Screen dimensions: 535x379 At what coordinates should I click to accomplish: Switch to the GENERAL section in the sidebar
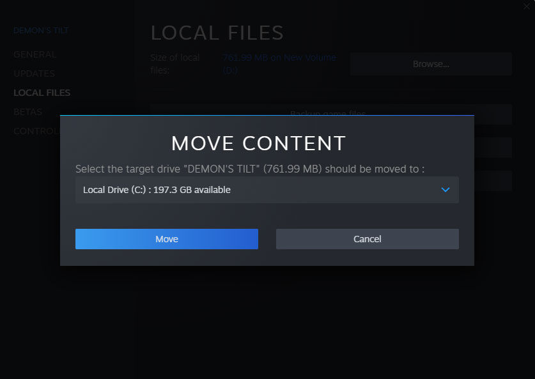tap(35, 54)
